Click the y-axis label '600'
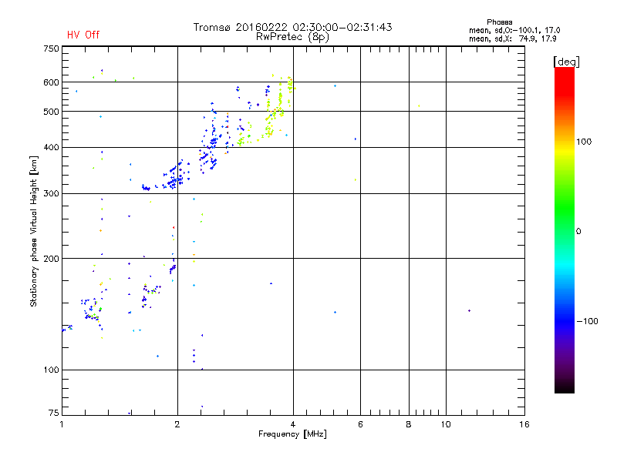This screenshot has height=462, width=617. (x=51, y=82)
